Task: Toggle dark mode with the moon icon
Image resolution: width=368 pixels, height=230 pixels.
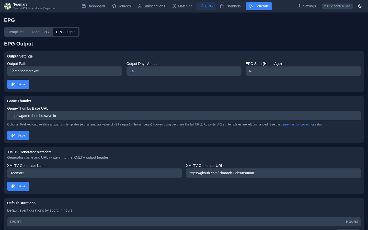Action: pyautogui.click(x=360, y=6)
